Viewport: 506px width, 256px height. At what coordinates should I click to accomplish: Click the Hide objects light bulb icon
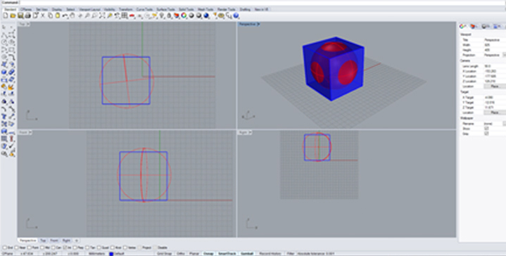[162, 15]
